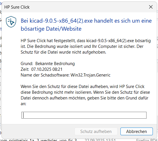
Task: Click the Abbrechen button
Action: [136, 132]
